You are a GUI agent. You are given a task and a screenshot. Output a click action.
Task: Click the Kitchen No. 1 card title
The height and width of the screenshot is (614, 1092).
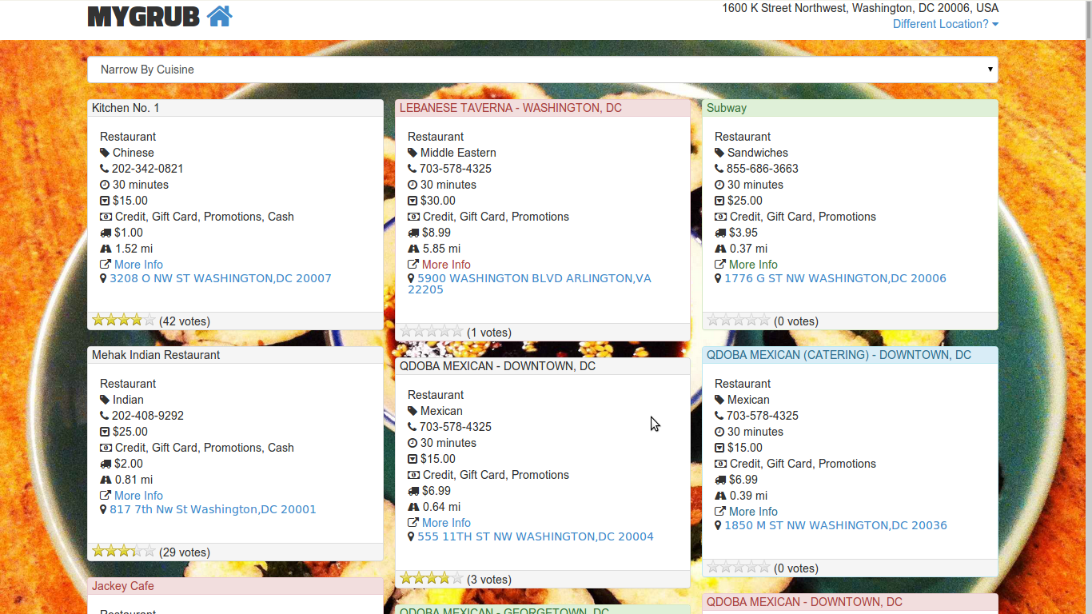point(126,108)
